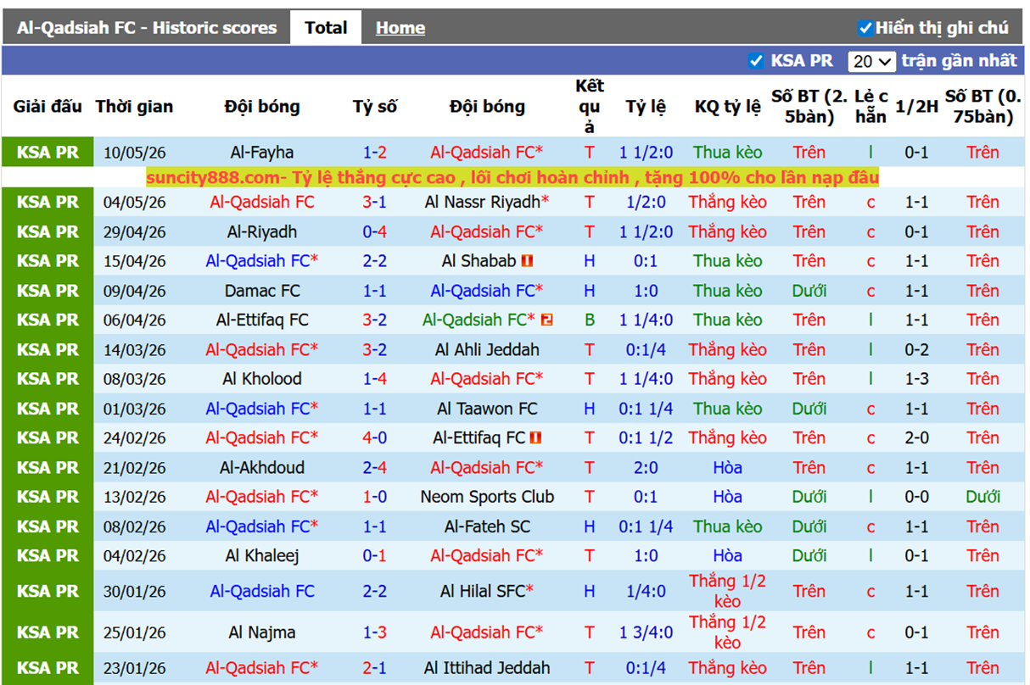Click the 'Hòa' odds result on 21/02/26 row
Viewport: 1030px width, 685px height.
pyautogui.click(x=728, y=467)
